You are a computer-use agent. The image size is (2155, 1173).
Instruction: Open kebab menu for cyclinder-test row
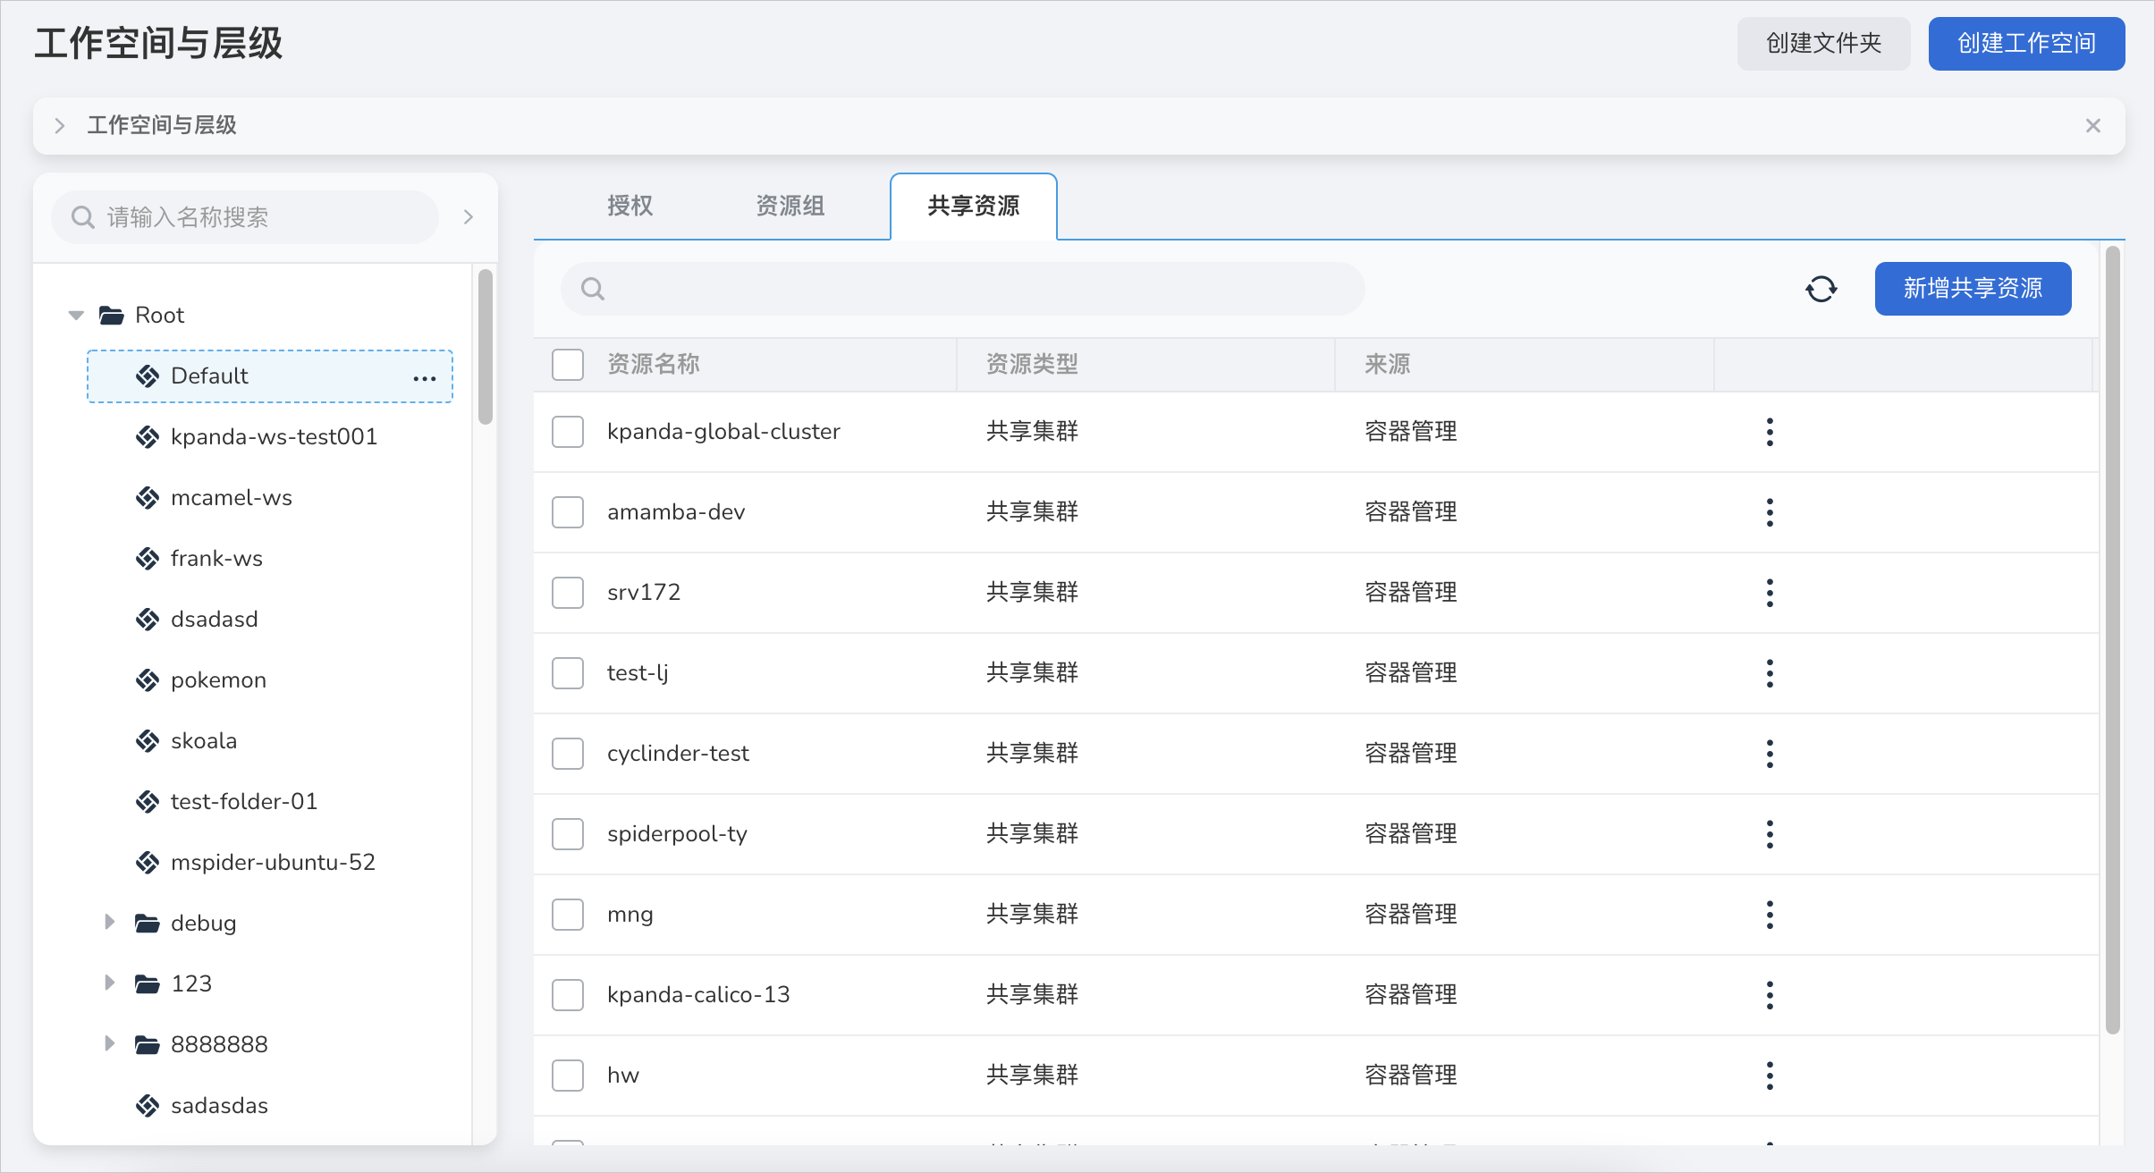[1770, 754]
